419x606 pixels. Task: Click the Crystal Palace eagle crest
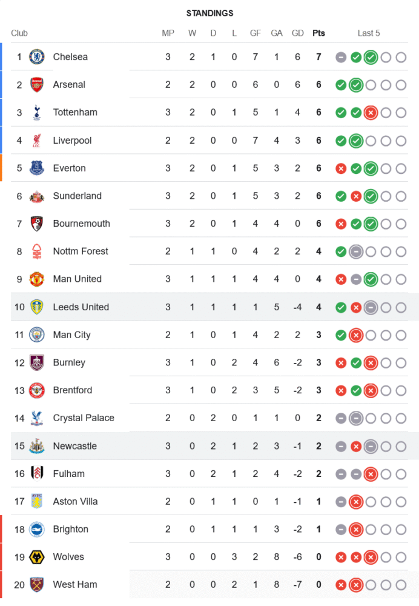pyautogui.click(x=37, y=418)
